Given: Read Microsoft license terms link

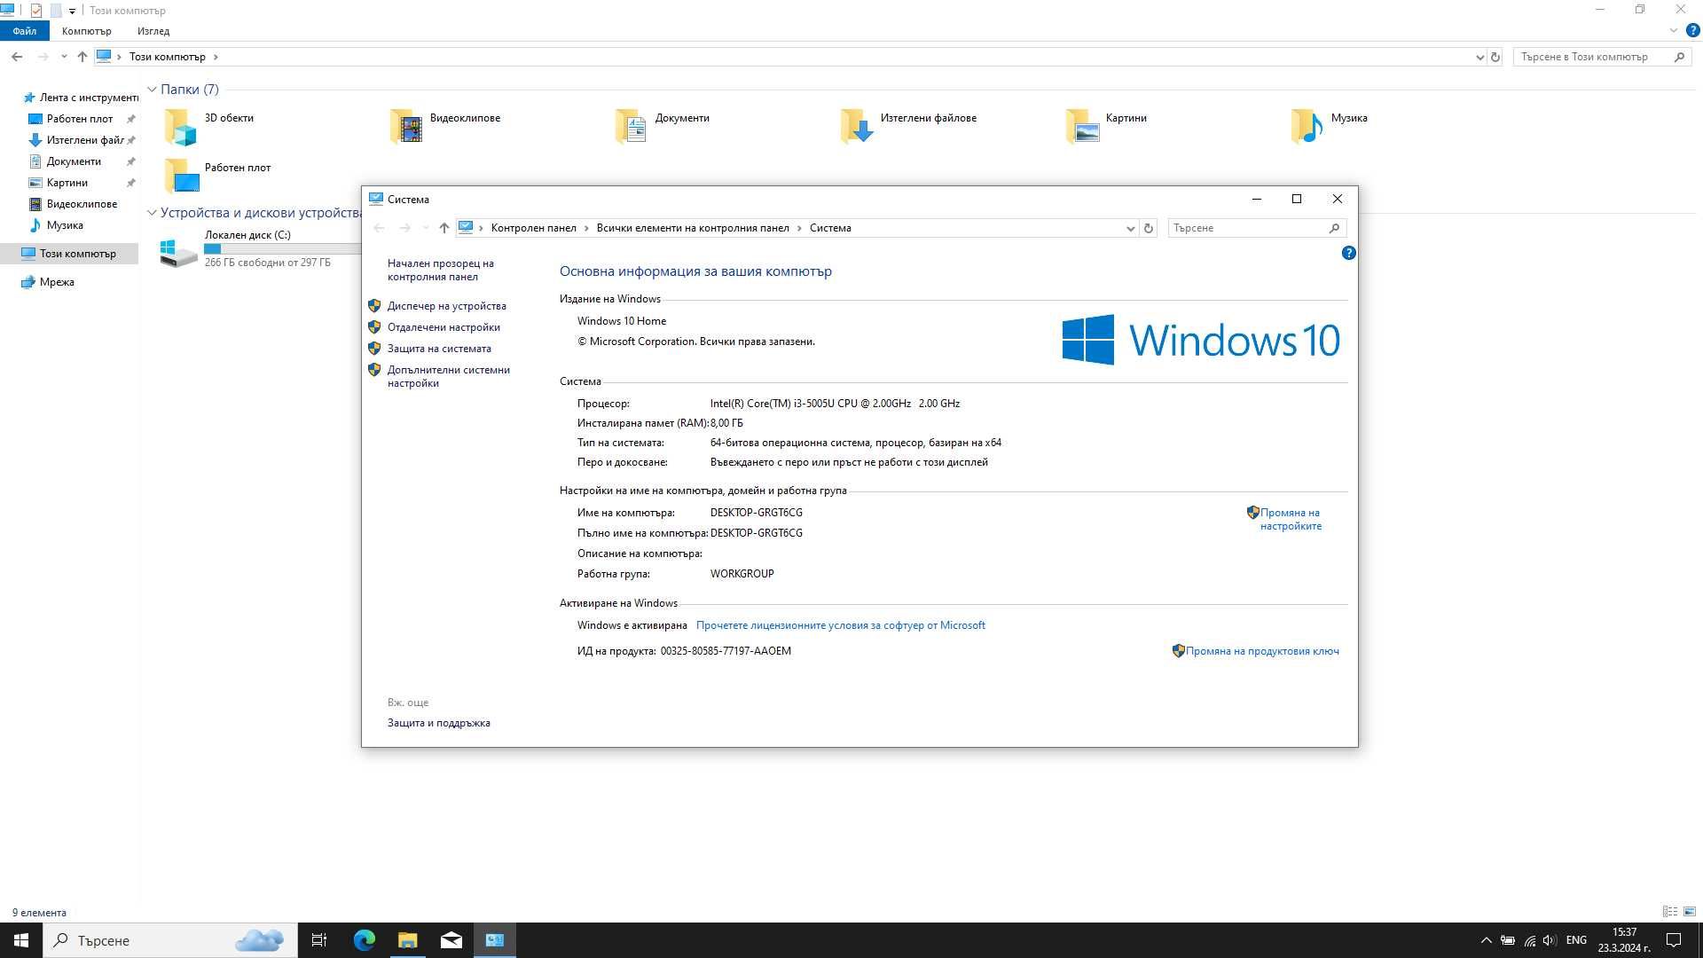Looking at the screenshot, I should [840, 625].
